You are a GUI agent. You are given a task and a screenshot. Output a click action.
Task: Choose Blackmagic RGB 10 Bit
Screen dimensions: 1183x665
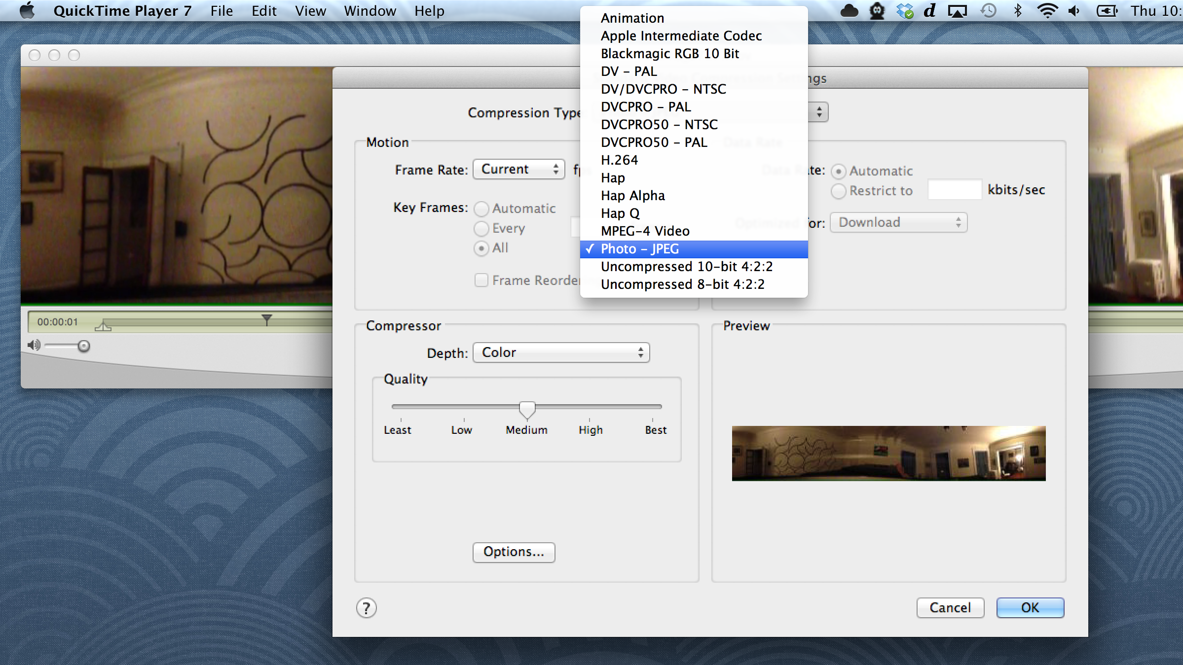pyautogui.click(x=694, y=54)
